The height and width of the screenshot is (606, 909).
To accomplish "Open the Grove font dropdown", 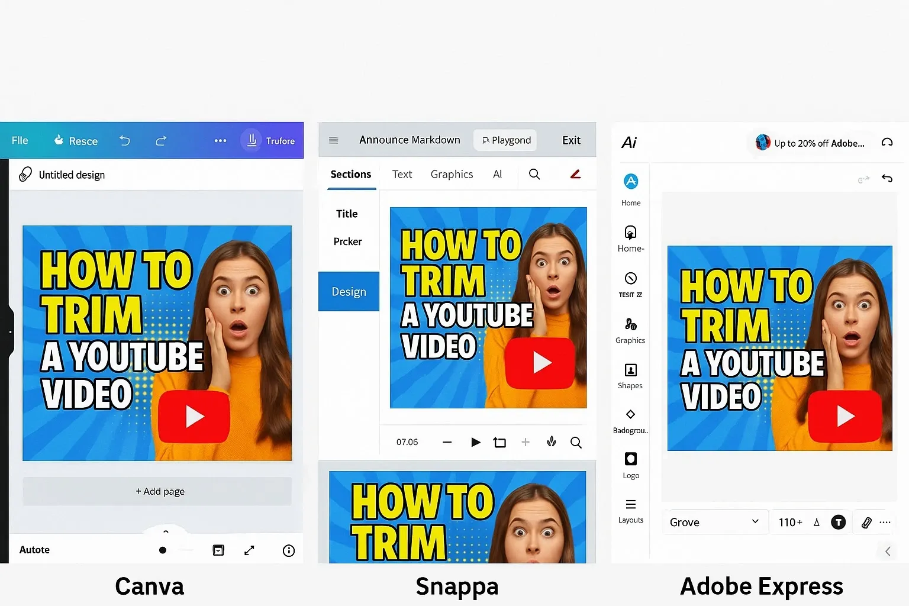I will pos(715,522).
